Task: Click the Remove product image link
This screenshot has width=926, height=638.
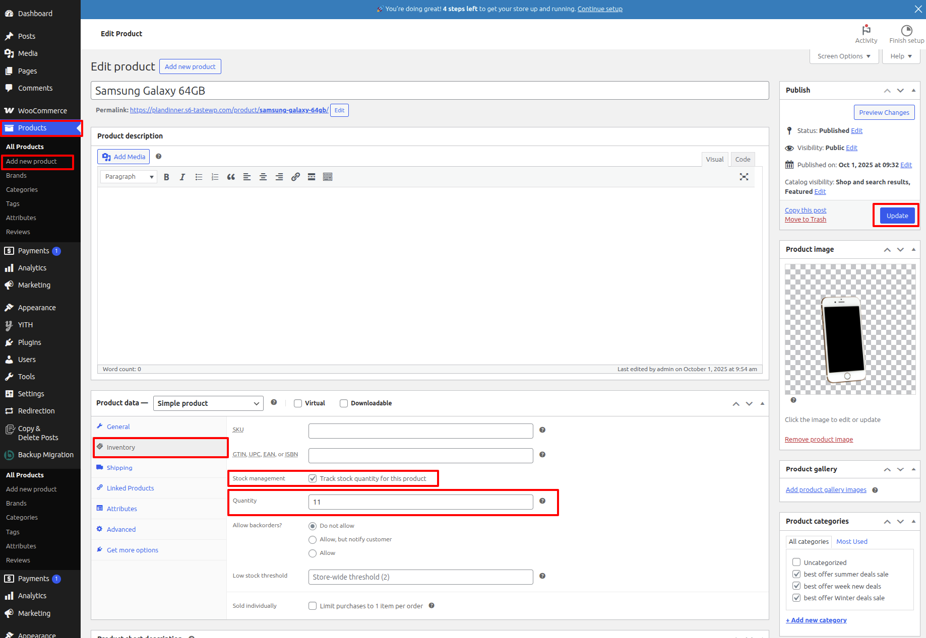Action: click(x=819, y=440)
